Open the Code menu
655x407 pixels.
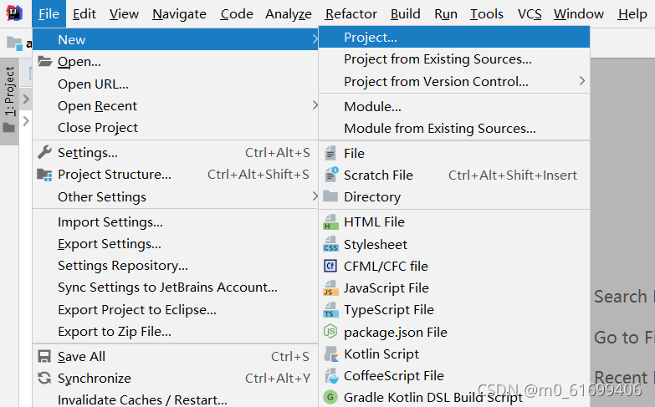point(237,13)
